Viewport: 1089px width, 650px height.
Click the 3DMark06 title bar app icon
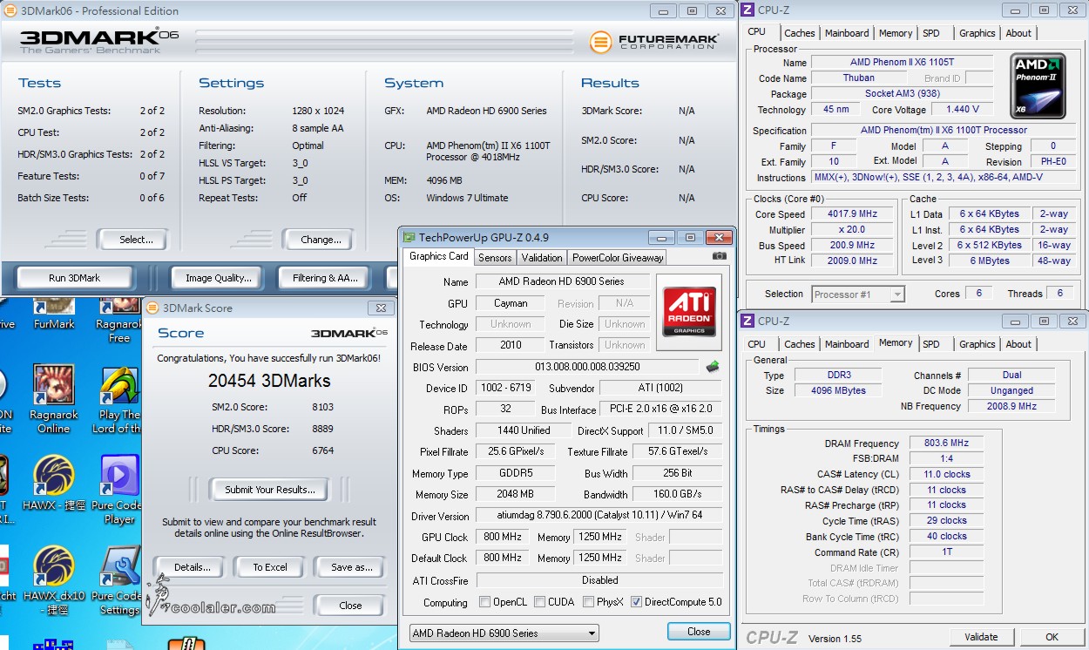pos(10,11)
